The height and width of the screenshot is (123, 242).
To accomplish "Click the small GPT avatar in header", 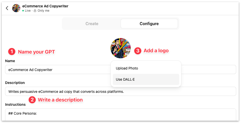I will pos(16,8).
